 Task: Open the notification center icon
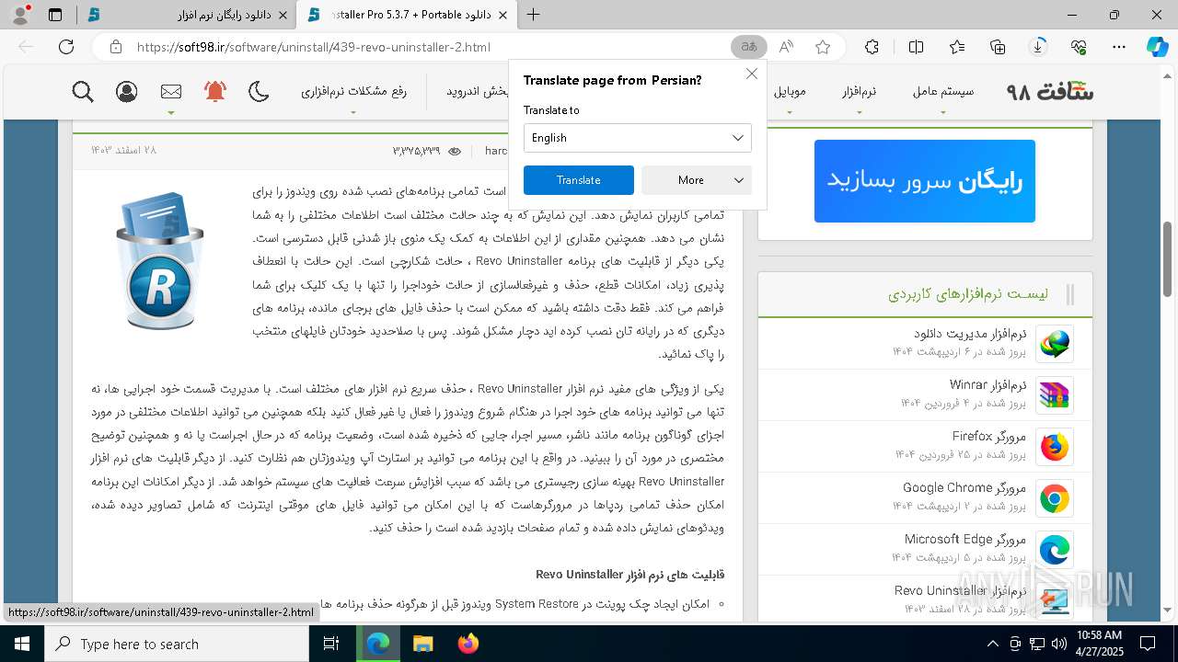pos(1149,644)
